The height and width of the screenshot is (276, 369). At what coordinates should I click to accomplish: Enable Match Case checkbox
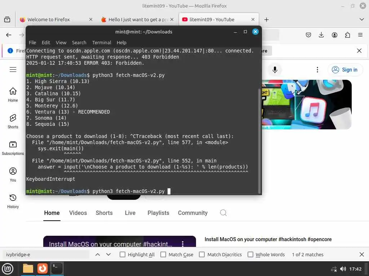click(x=163, y=254)
